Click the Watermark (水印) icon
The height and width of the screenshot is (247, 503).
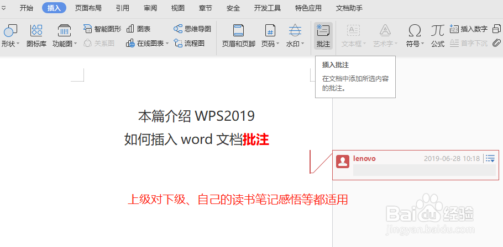pyautogui.click(x=295, y=31)
